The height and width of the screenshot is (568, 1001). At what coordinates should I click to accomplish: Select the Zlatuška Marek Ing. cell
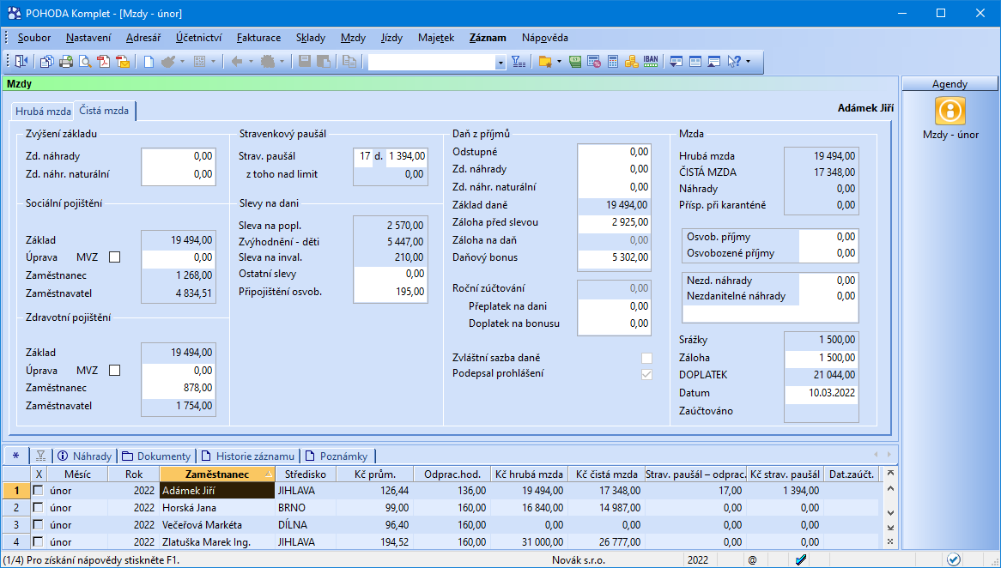coord(217,542)
